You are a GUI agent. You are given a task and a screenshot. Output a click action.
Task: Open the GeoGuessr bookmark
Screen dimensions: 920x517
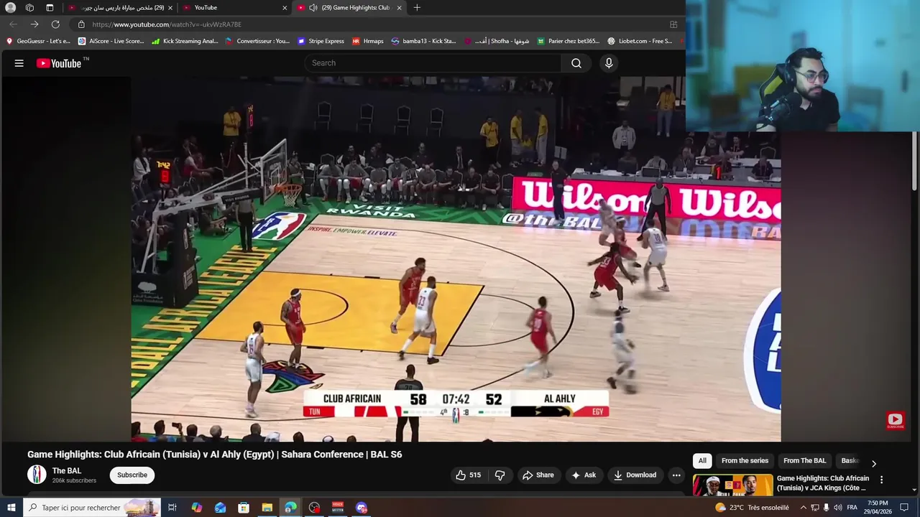tap(38, 41)
